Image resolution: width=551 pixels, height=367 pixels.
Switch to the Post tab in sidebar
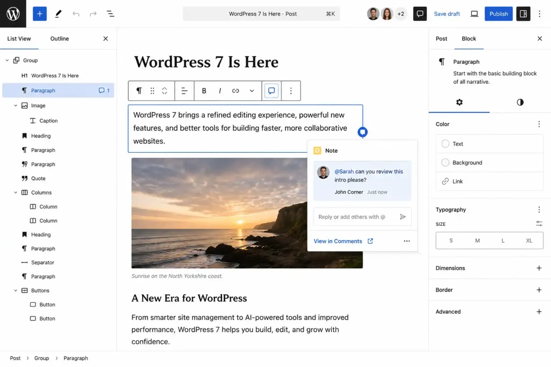click(x=442, y=38)
